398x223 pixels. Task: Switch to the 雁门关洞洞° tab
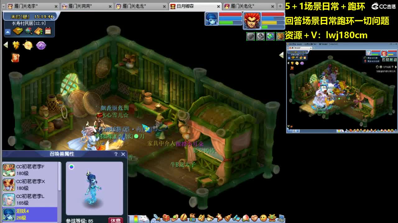click(86, 6)
